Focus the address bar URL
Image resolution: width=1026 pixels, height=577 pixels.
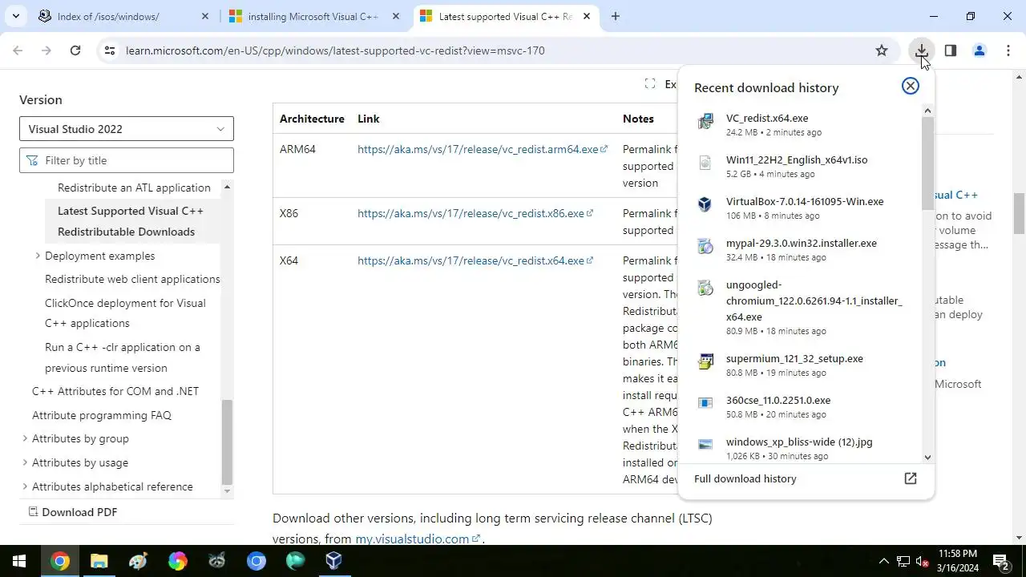pyautogui.click(x=335, y=50)
